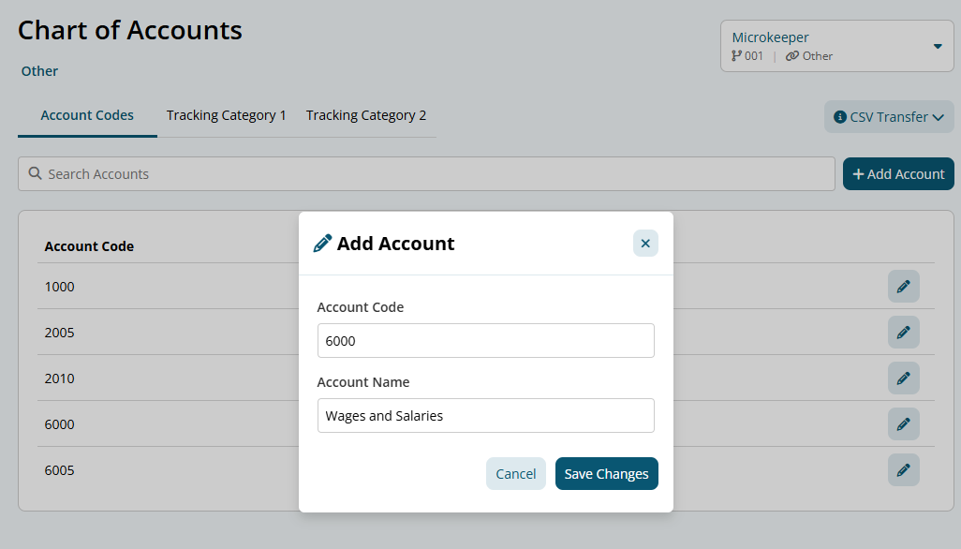Viewport: 961px width, 549px height.
Task: Click the Add Account button
Action: pyautogui.click(x=898, y=174)
